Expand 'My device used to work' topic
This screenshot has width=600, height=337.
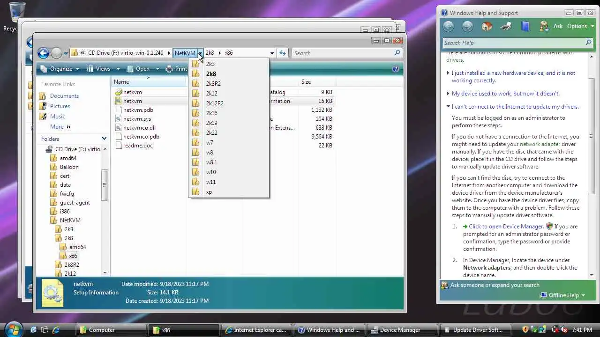[x=505, y=94]
